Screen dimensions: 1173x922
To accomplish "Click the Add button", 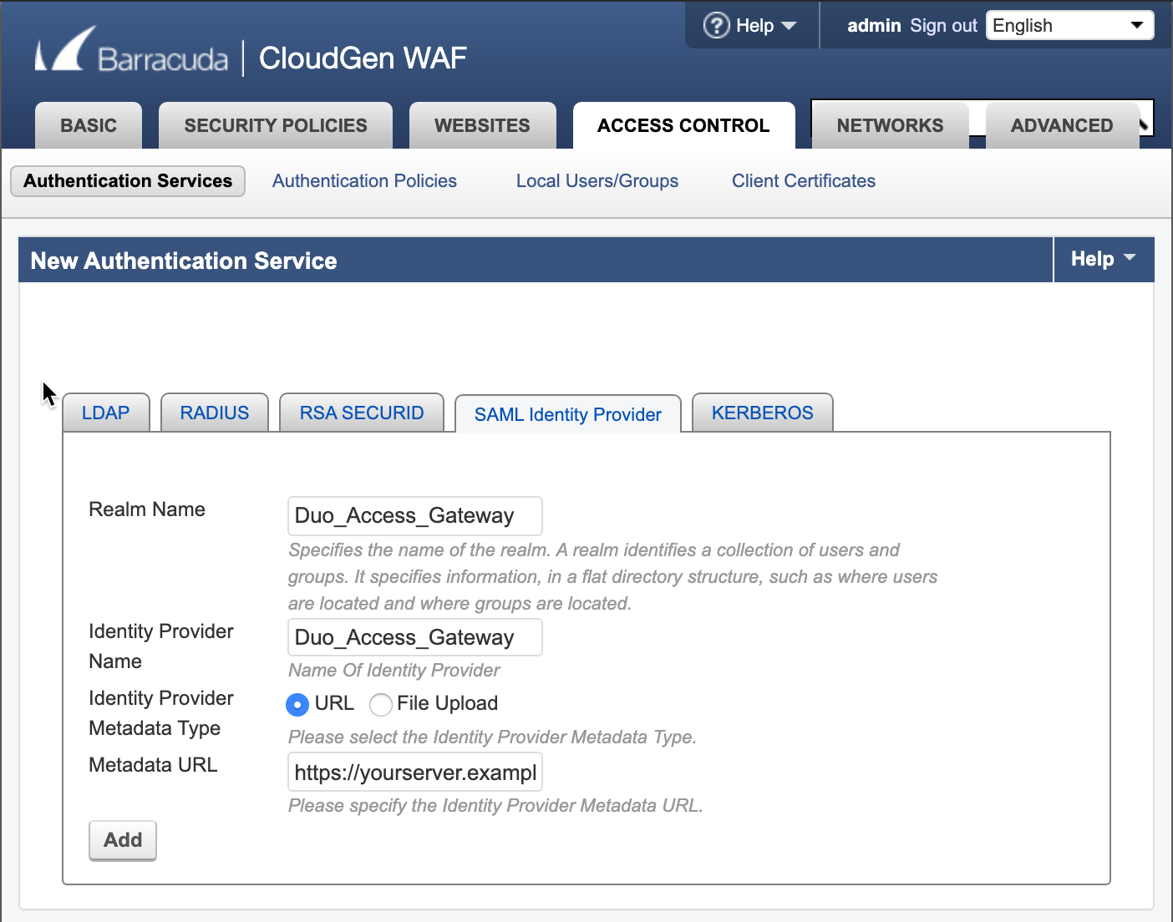I will [x=122, y=840].
